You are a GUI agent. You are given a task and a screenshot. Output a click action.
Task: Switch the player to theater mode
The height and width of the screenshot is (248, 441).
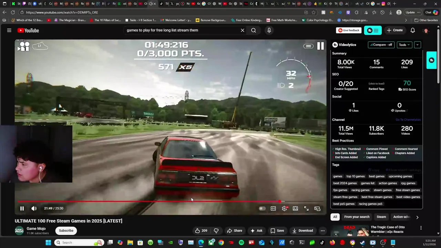[295, 208]
